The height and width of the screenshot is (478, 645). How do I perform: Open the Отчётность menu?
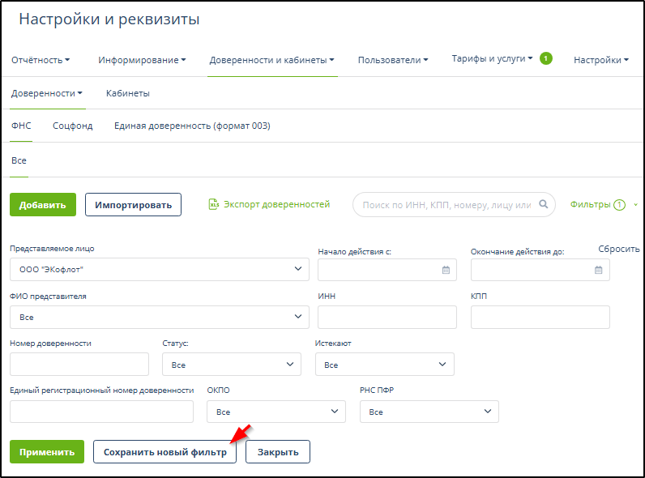coord(41,60)
